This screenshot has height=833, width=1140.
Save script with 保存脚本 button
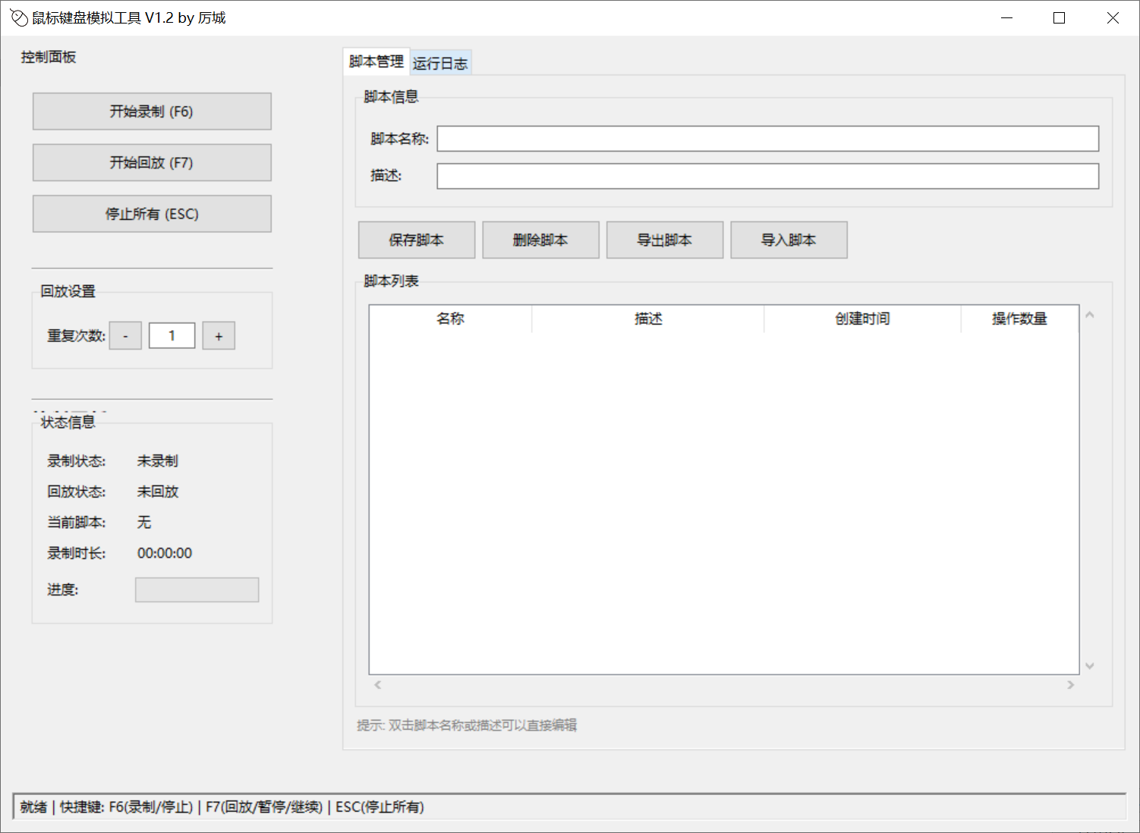click(417, 240)
